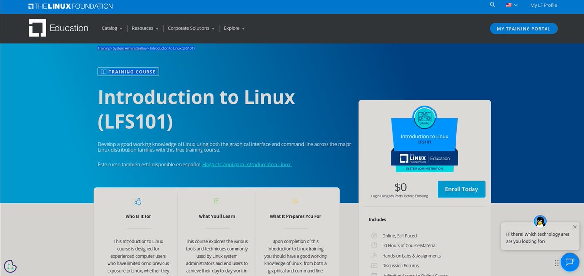Click the Hands-on Labs tools icon
This screenshot has height=276, width=584.
click(x=374, y=256)
